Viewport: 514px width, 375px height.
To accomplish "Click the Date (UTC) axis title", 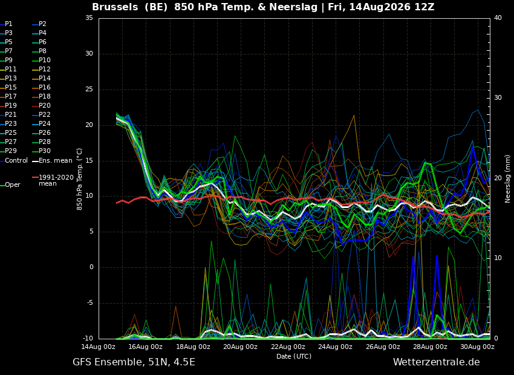I will (294, 356).
